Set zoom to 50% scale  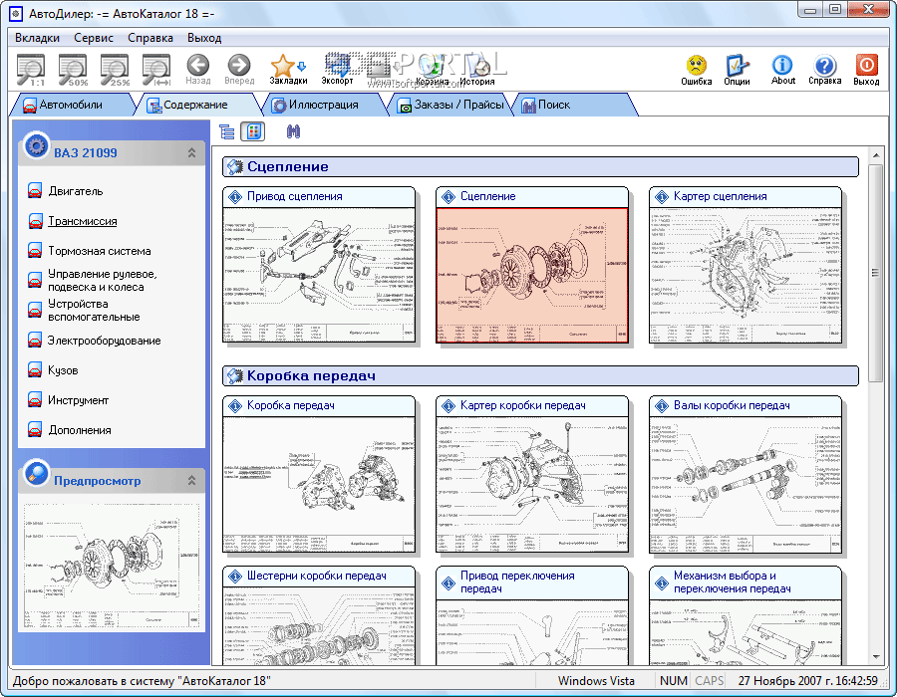73,70
